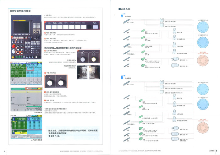
Task: Click the page number 6 in the footer
Action: (x=217, y=151)
